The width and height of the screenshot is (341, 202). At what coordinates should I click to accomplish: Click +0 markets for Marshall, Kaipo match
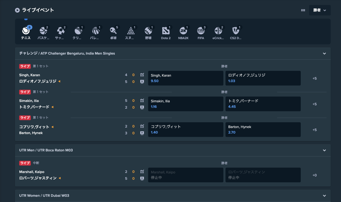coord(314,175)
